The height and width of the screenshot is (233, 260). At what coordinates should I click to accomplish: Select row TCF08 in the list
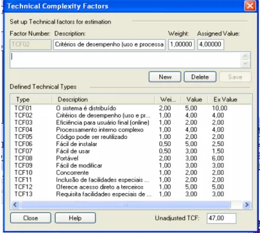coord(131,158)
